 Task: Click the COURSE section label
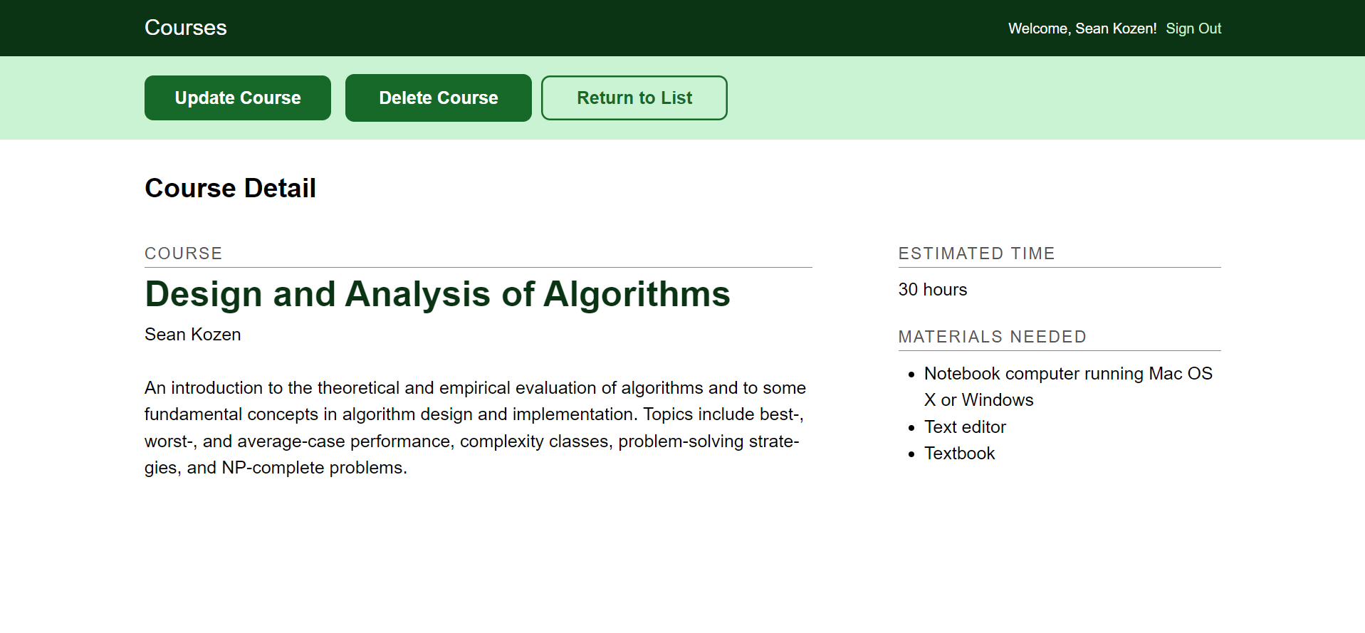(184, 253)
